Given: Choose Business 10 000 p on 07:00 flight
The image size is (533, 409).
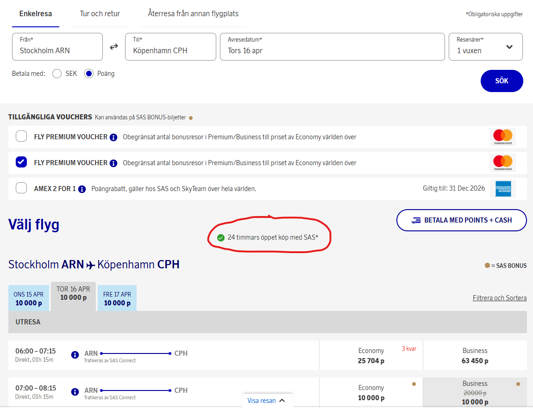Looking at the screenshot, I should pyautogui.click(x=475, y=392).
